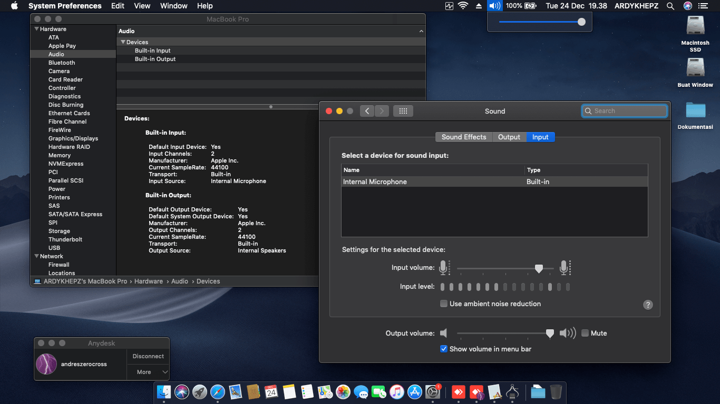Click the back arrow in the Sound window
The image size is (720, 404).
pos(367,111)
